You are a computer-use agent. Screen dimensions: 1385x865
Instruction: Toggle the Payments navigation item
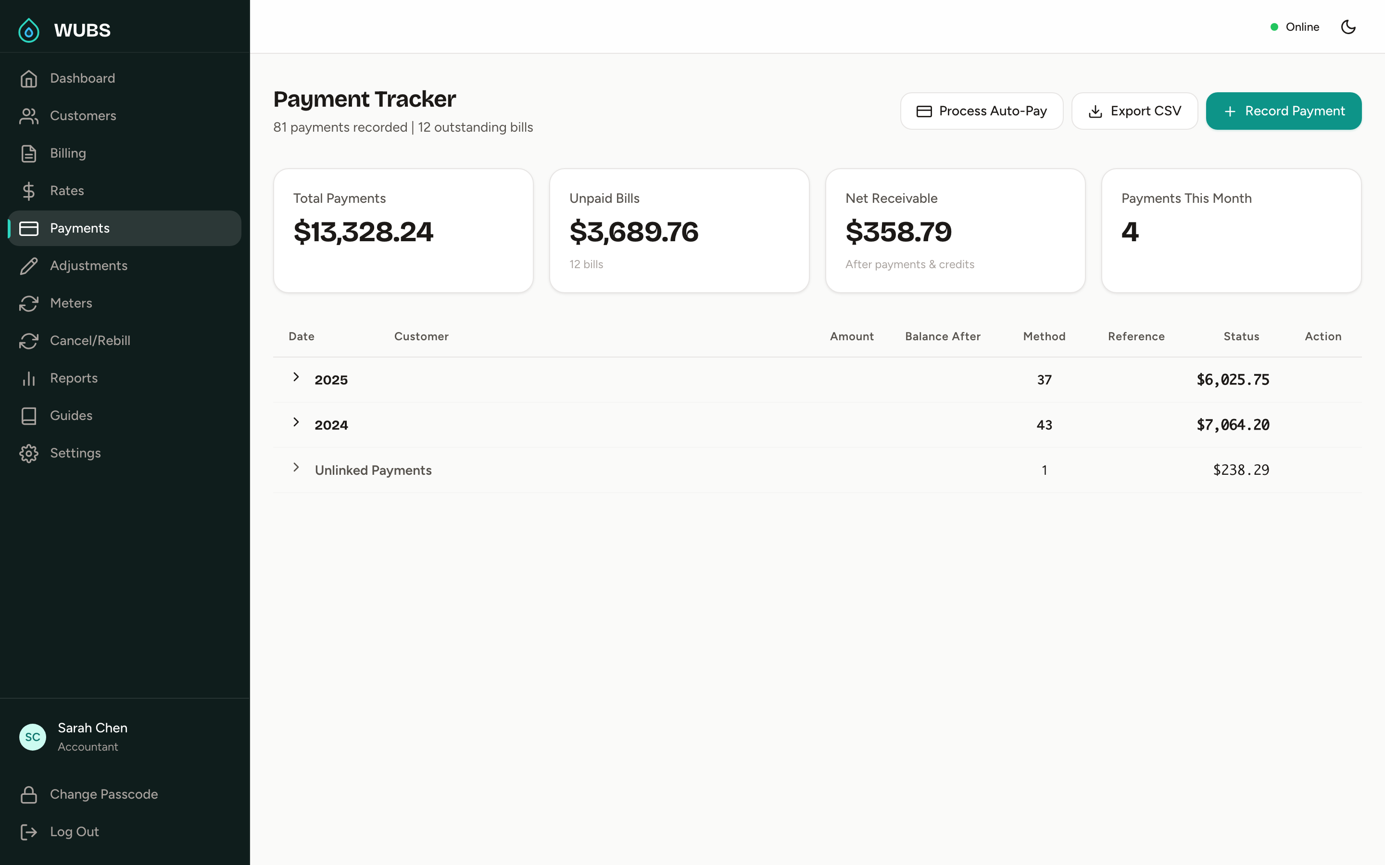(79, 228)
